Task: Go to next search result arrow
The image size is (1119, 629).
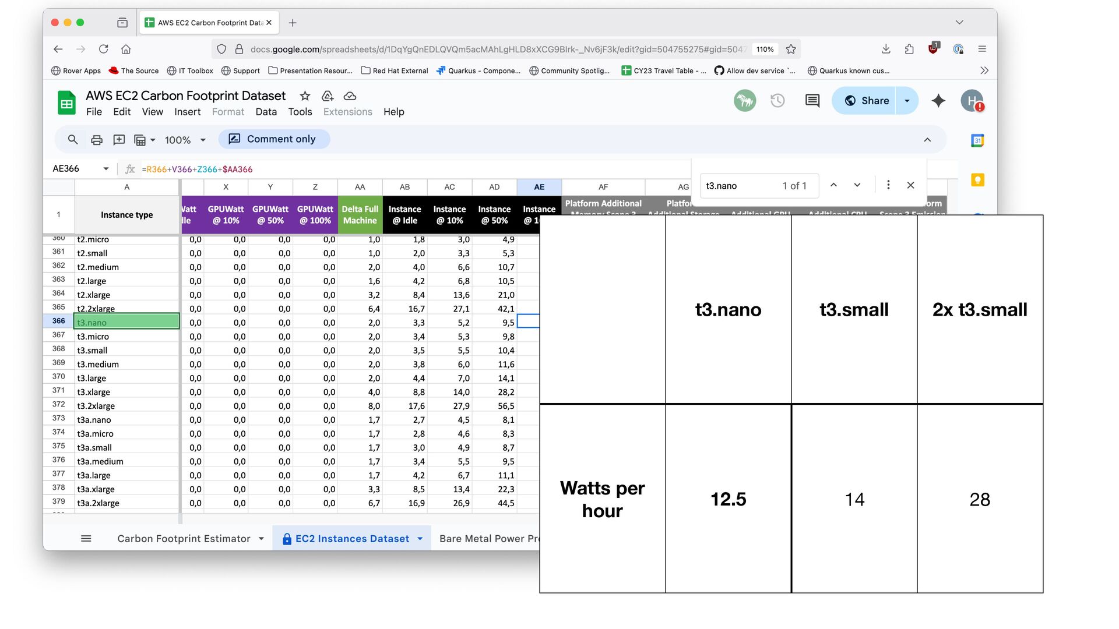Action: pos(857,185)
